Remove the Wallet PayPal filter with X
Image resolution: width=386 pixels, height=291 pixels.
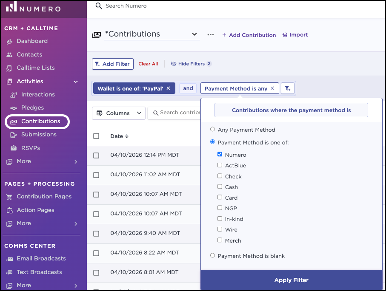pos(169,88)
